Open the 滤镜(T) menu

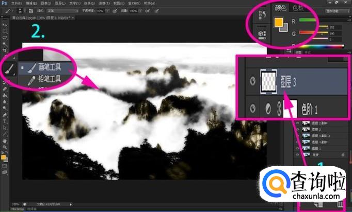pyautogui.click(x=104, y=3)
